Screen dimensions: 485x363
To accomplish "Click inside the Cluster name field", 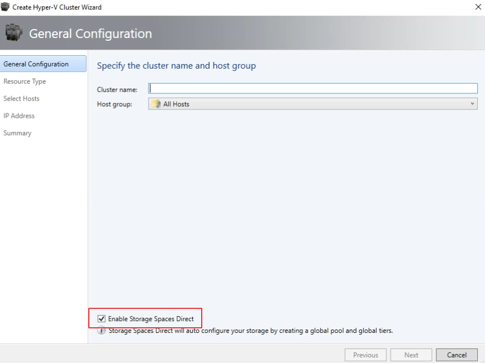I will pos(313,88).
